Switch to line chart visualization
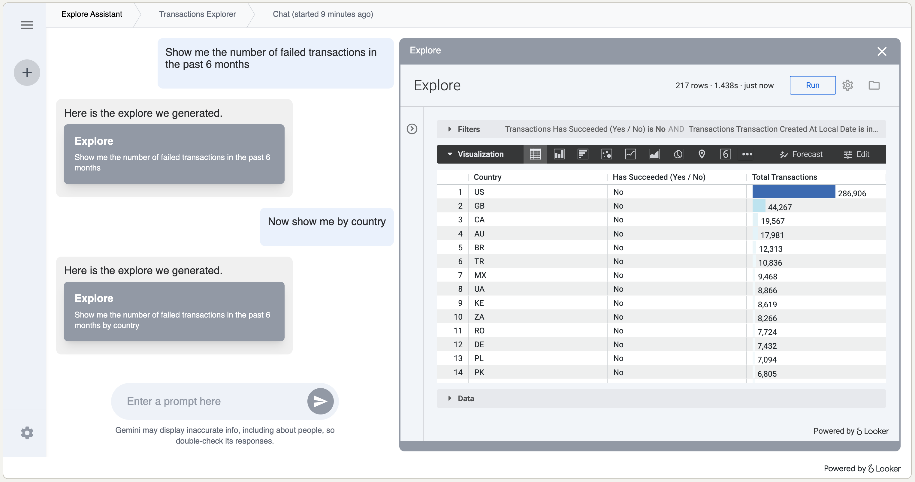The image size is (915, 482). coord(630,154)
